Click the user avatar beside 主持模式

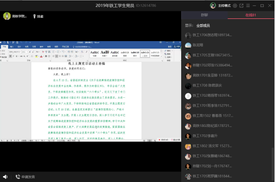click(x=213, y=5)
